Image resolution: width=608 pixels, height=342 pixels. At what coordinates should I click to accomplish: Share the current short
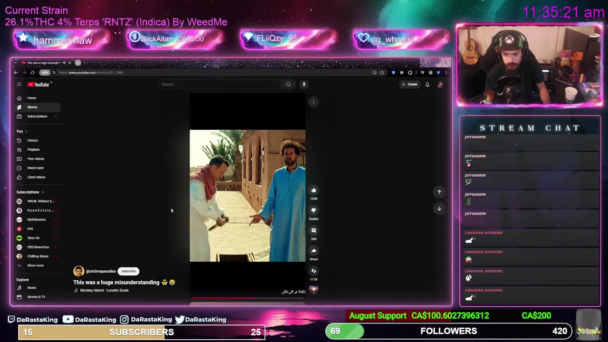coord(313,251)
